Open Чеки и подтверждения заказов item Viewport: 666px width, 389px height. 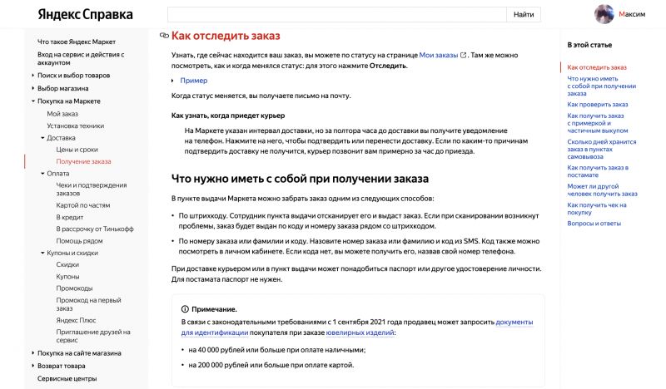[x=92, y=190]
